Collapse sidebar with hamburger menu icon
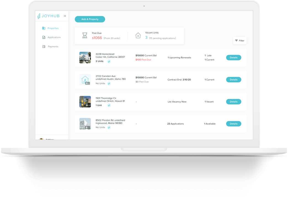Viewport: 288px width, 197px height. (65, 16)
